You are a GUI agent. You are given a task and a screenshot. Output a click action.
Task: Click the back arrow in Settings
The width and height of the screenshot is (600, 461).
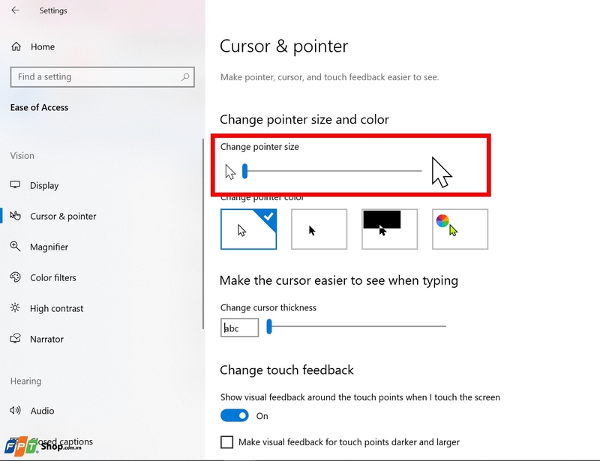click(x=15, y=10)
